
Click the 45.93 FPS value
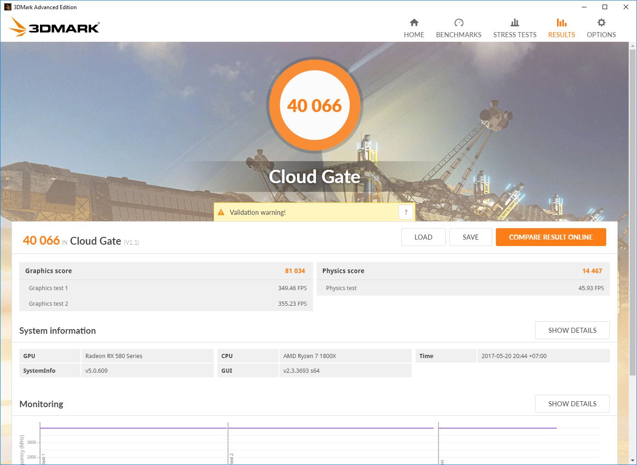[591, 288]
